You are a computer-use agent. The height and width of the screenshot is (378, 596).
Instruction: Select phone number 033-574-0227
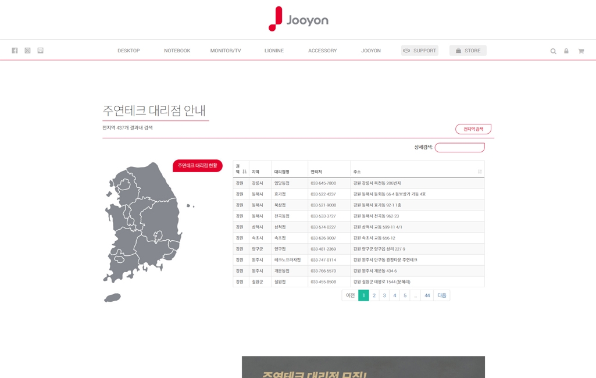(x=323, y=227)
